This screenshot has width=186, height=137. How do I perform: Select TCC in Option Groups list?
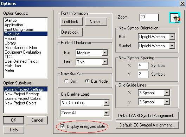[x=8, y=57]
